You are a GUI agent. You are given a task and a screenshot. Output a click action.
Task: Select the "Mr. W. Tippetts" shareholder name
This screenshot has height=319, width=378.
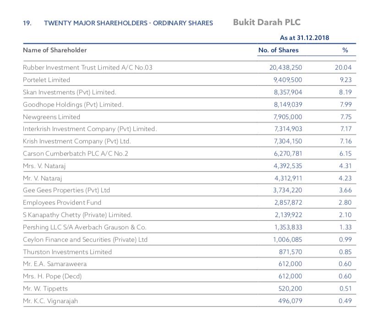[45, 289]
